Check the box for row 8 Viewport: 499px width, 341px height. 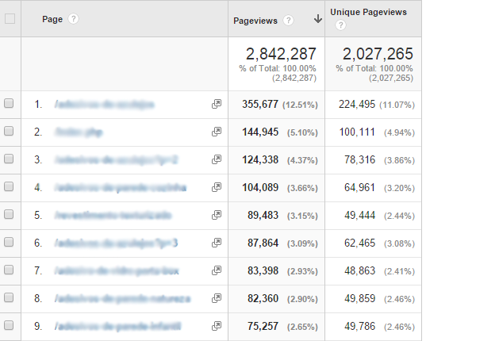pyautogui.click(x=9, y=297)
